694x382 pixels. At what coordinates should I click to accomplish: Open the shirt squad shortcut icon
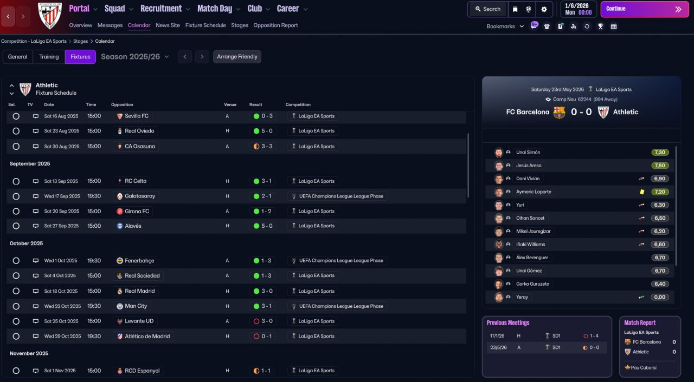[547, 26]
